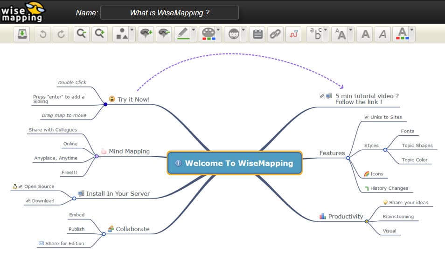445x279 pixels.
Task: Draw a relationship with the arrow connector icon
Action: click(293, 34)
